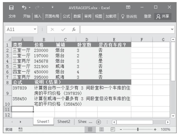This screenshot has height=135, width=179.
Task: Click the zoom slider handle
Action: pos(138,129)
